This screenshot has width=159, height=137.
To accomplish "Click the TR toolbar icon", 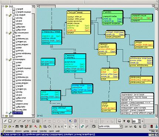I will (x=126, y=127).
